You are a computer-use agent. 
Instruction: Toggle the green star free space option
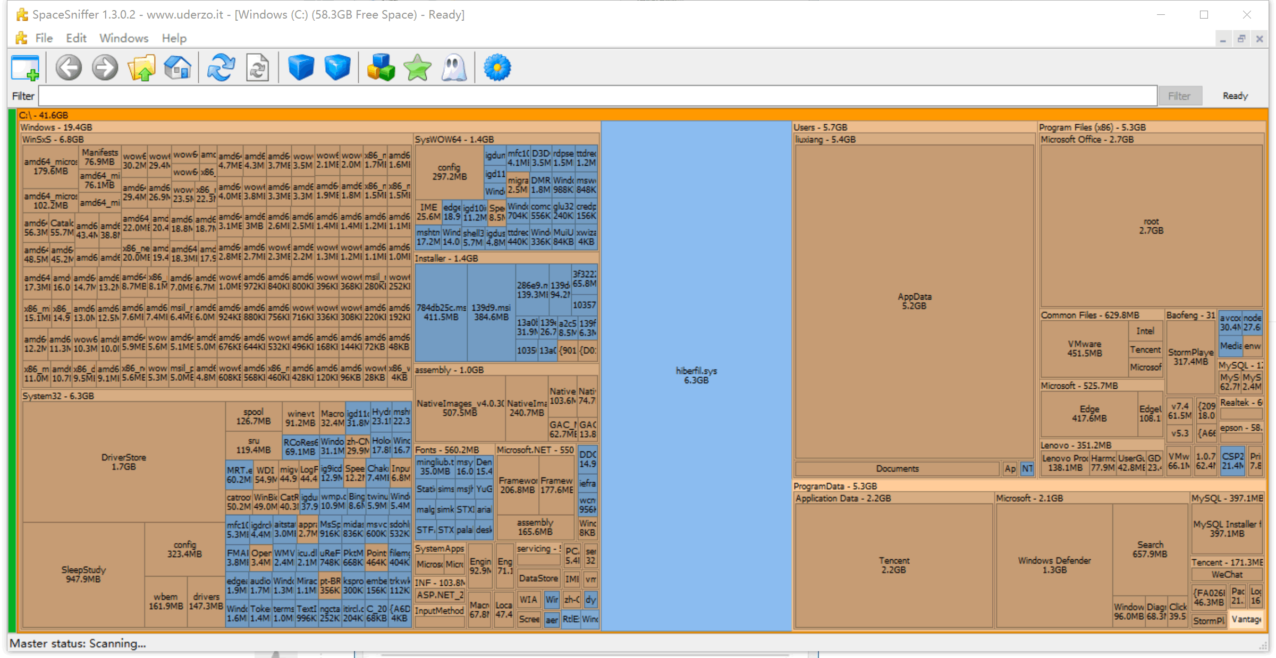(x=417, y=68)
